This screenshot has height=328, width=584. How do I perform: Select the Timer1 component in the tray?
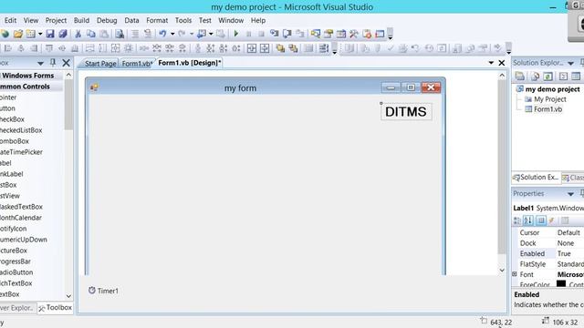[103, 291]
